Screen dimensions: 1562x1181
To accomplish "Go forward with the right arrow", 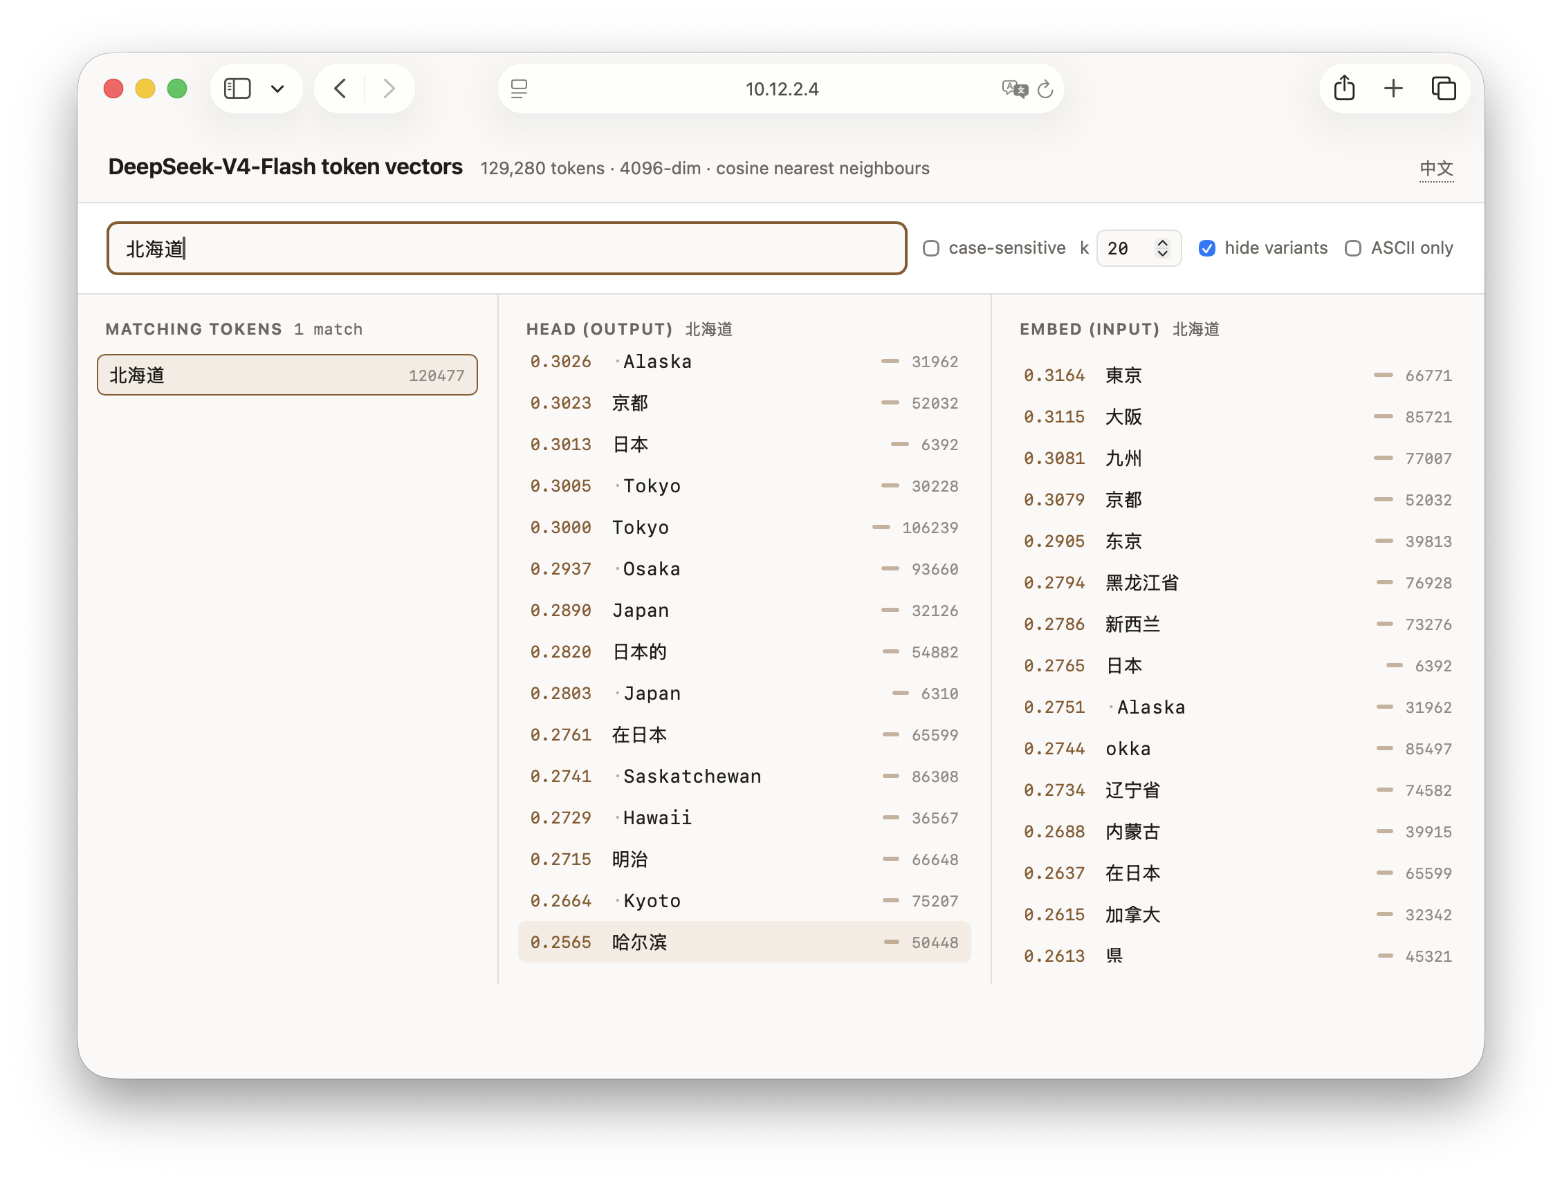I will 389,89.
